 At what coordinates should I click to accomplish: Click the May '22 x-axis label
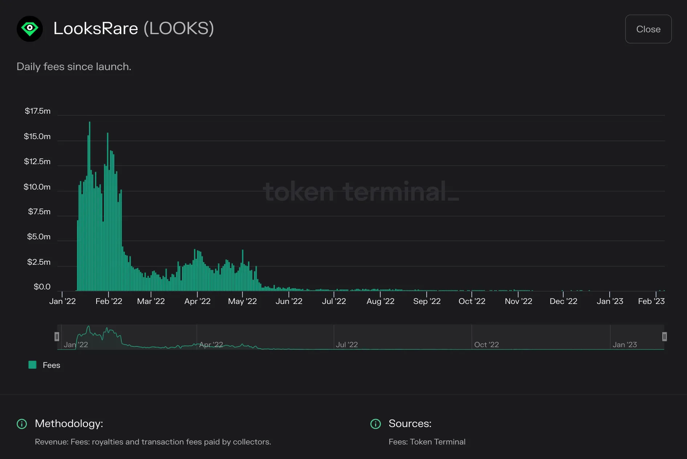[243, 301]
